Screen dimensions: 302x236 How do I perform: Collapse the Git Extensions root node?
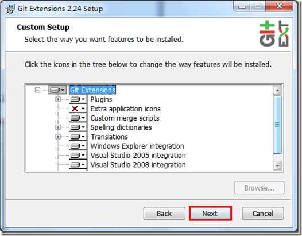click(37, 90)
